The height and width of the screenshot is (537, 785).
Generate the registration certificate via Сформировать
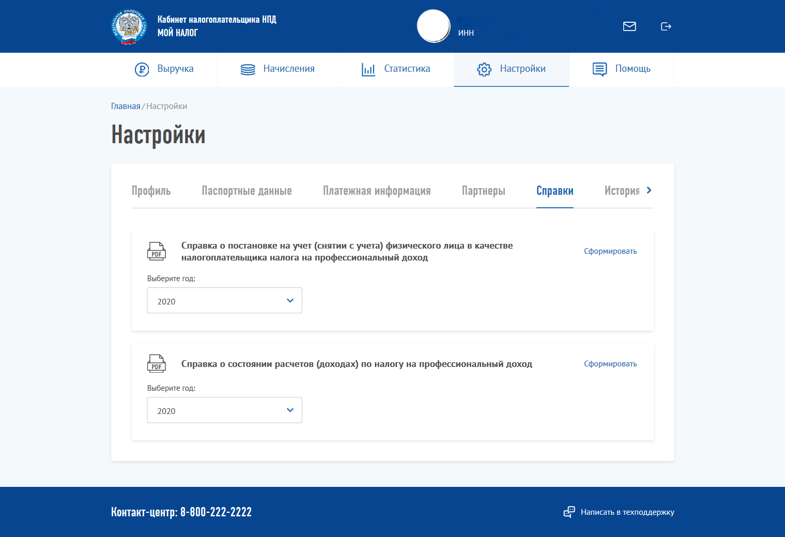click(x=610, y=251)
